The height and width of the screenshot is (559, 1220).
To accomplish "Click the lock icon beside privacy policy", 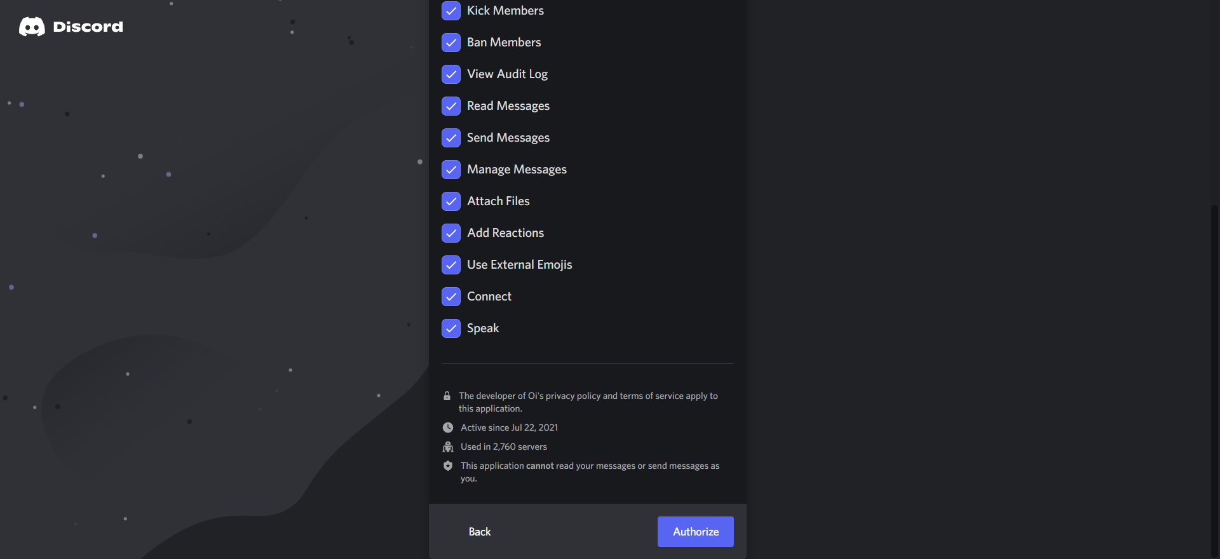I will pyautogui.click(x=447, y=396).
